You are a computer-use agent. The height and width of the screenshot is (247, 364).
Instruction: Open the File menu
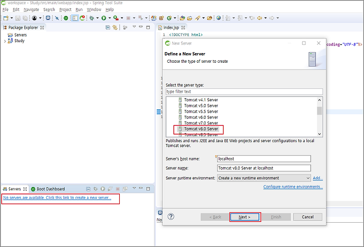5,10
